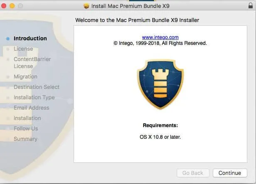This screenshot has height=184, width=256.
Task: Select the Installation step
Action: pos(27,118)
